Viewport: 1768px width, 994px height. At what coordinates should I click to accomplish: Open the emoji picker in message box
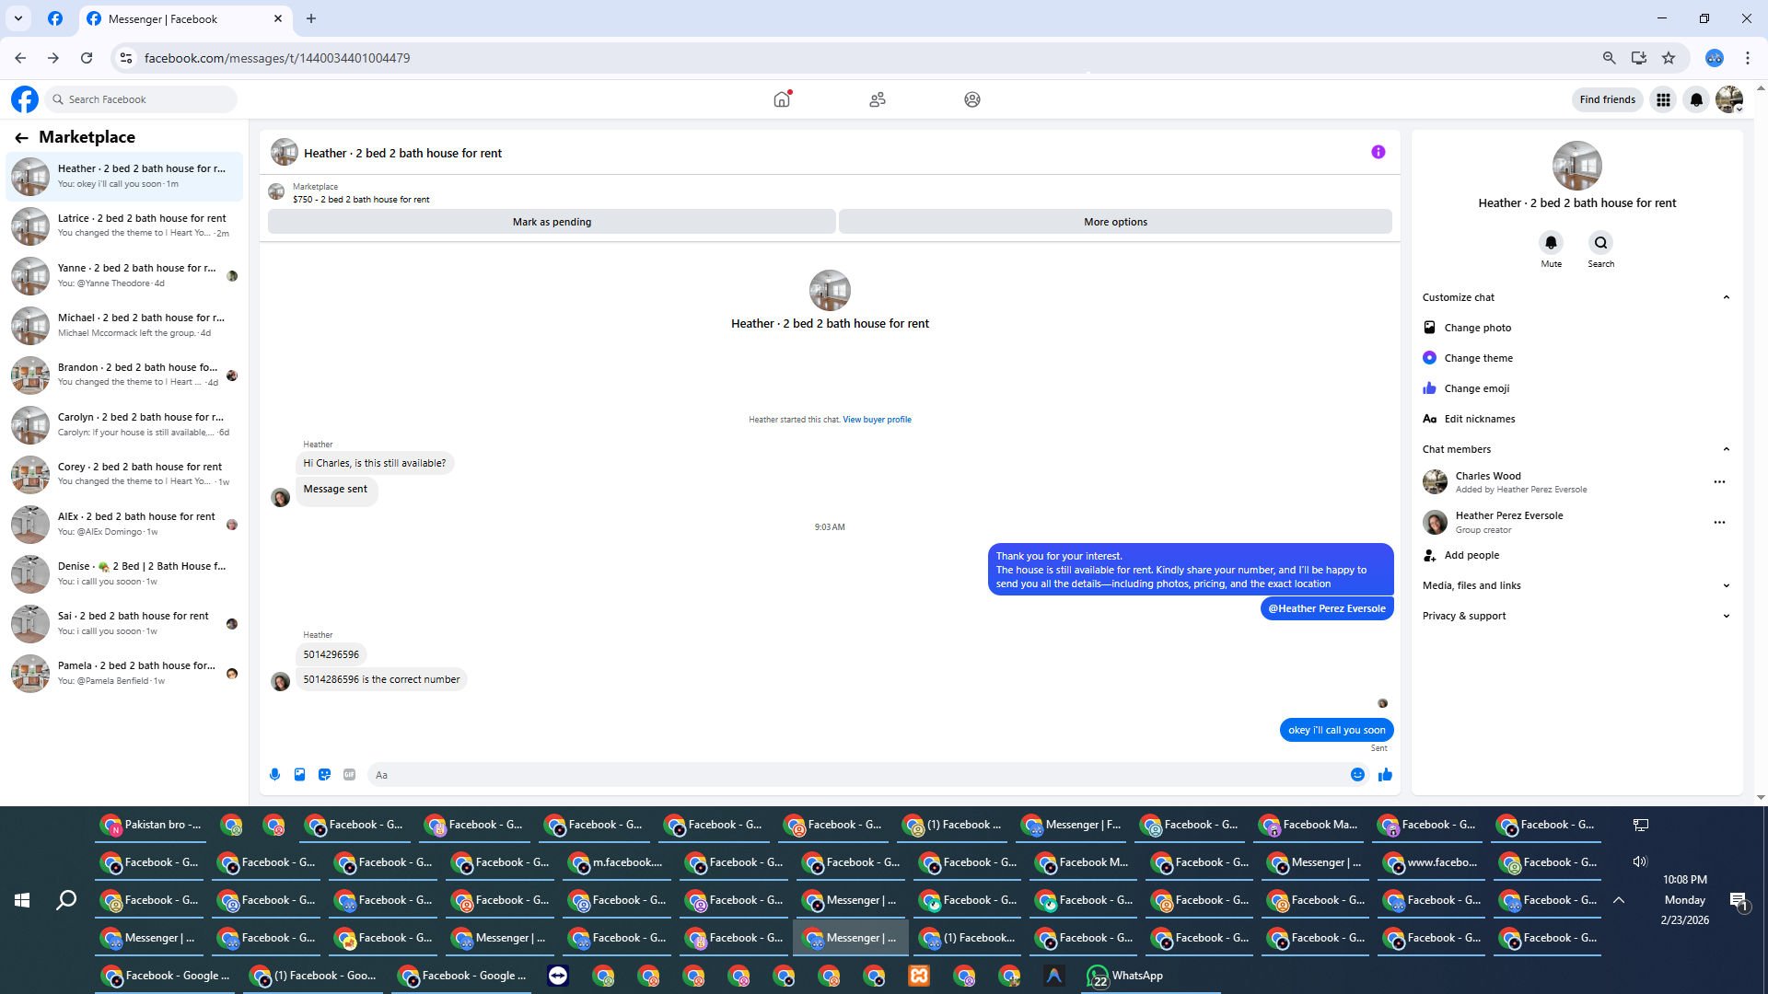pos(1357,775)
